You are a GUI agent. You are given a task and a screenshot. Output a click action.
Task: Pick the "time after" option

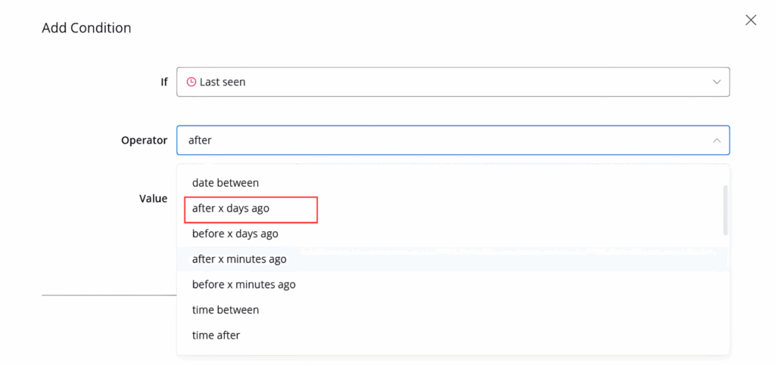coord(216,335)
